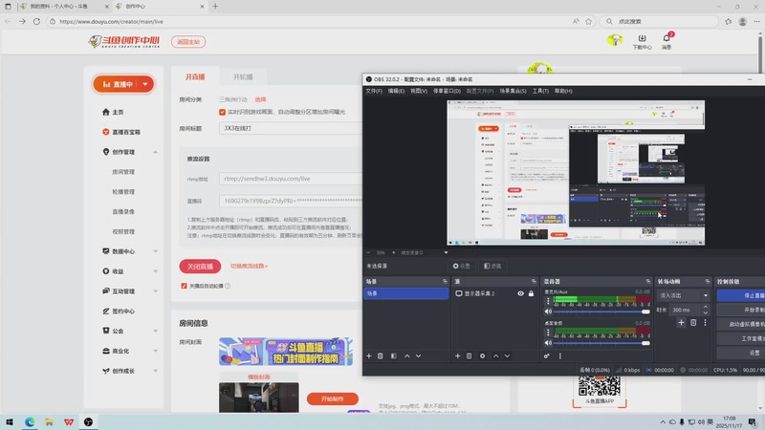The width and height of the screenshot is (765, 430).
Task: Pop out the 场景 dock panel
Action: click(x=445, y=281)
